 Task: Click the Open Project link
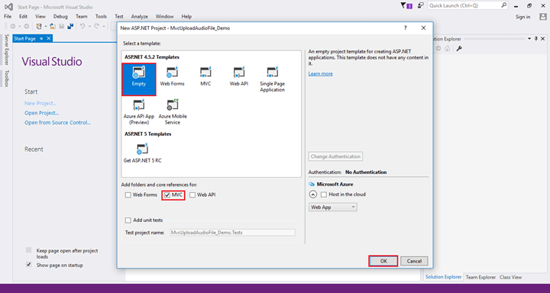[x=42, y=113]
